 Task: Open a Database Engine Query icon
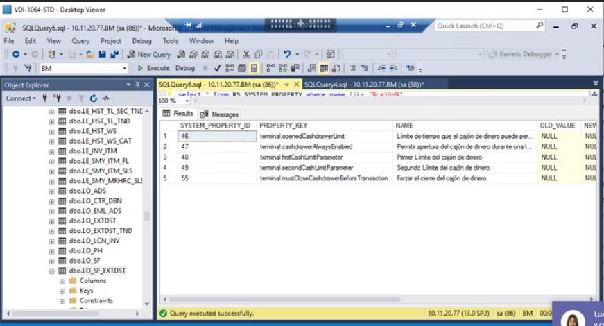pyautogui.click(x=181, y=54)
